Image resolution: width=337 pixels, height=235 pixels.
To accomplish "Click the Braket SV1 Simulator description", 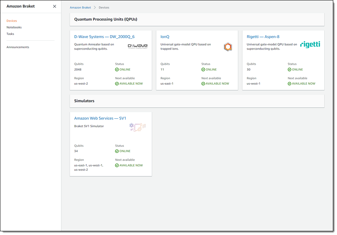I will (x=89, y=126).
